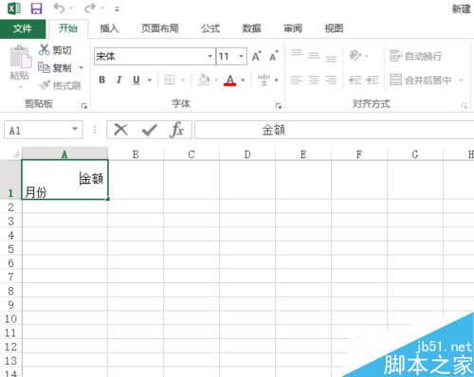Screen dimensions: 474x377
Task: Expand the 复制 (Copy) options arrow
Action: pos(82,68)
